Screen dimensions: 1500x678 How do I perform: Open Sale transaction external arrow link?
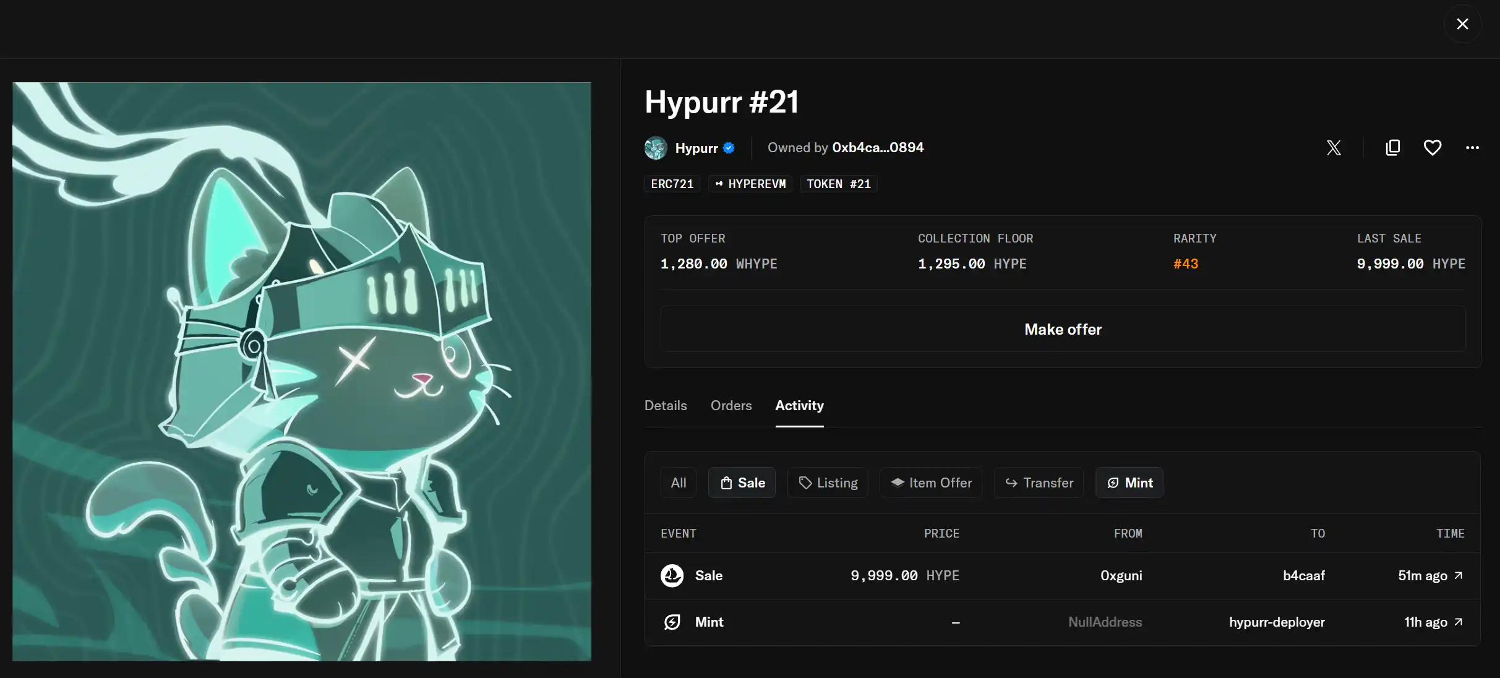point(1458,576)
